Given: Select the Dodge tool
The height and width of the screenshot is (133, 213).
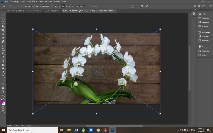Looking at the screenshot, I should [3, 69].
